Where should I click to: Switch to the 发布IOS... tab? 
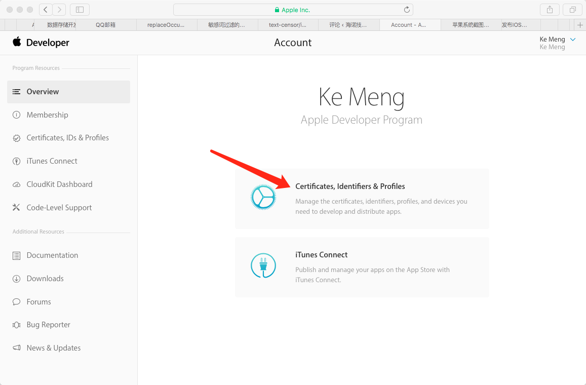(521, 25)
